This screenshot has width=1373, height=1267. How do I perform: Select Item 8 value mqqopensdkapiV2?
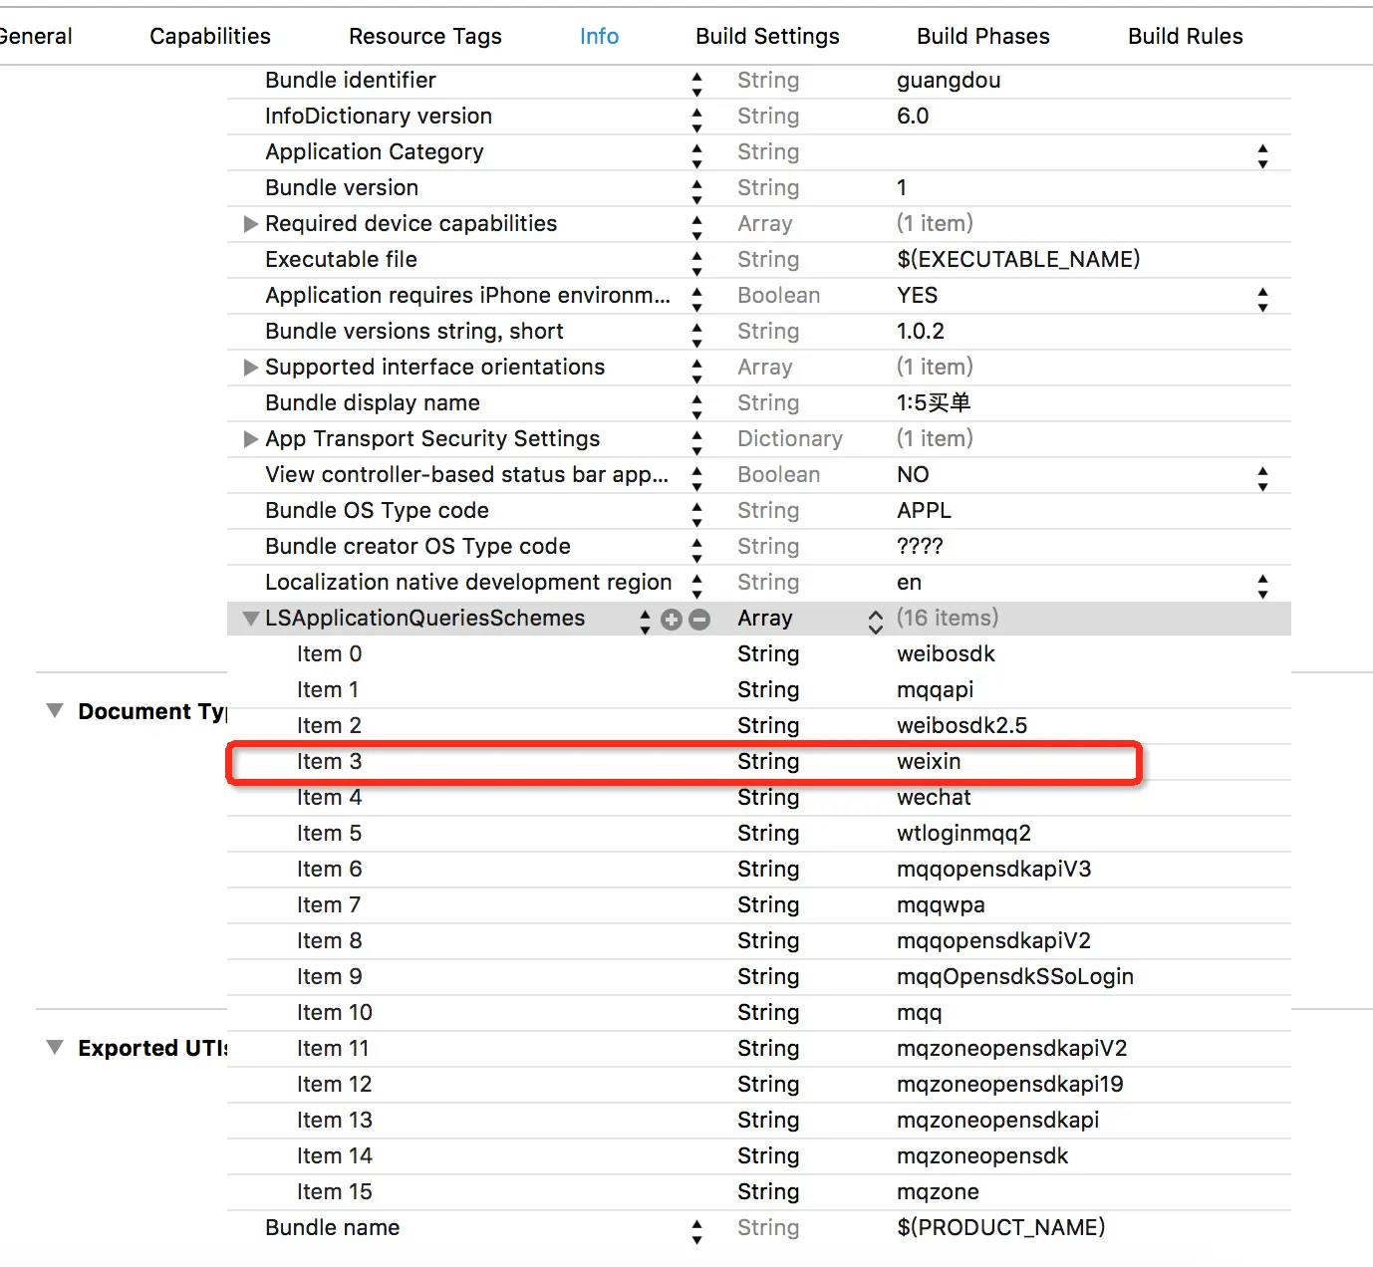[x=993, y=941]
